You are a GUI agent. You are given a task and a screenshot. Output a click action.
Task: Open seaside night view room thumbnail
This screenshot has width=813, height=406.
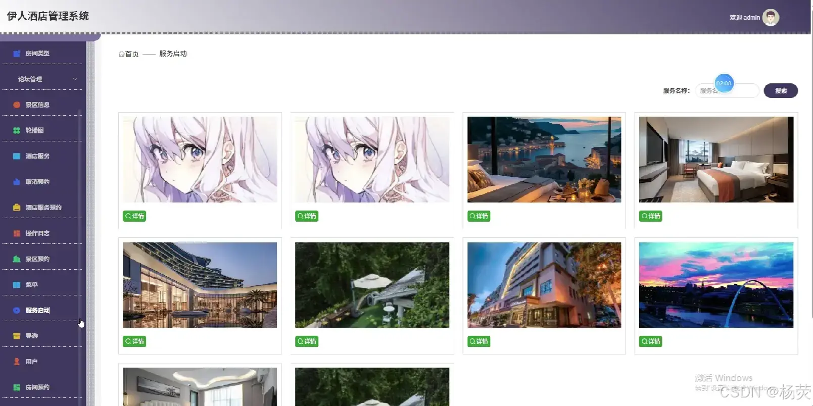(544, 160)
